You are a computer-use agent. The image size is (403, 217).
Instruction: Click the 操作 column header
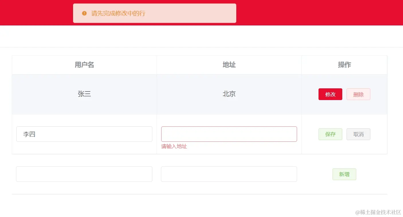coord(344,65)
